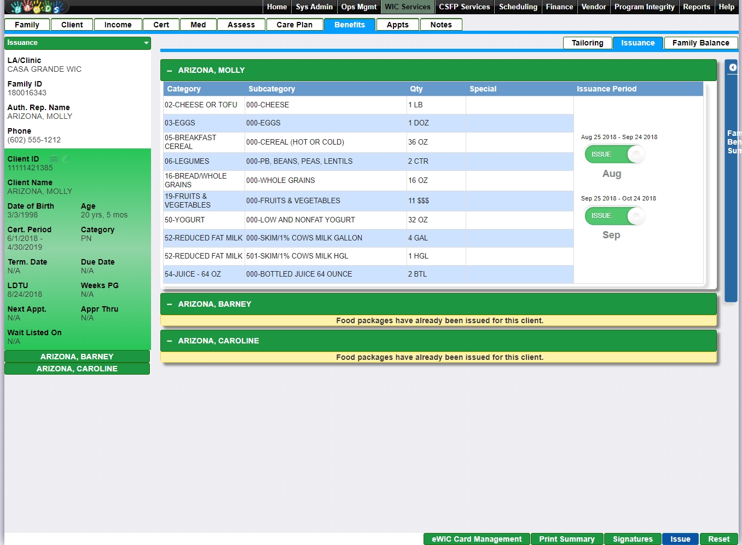Screen dimensions: 742x545
Task: Click the leaf icon beside Client ID
Action: pyautogui.click(x=65, y=159)
